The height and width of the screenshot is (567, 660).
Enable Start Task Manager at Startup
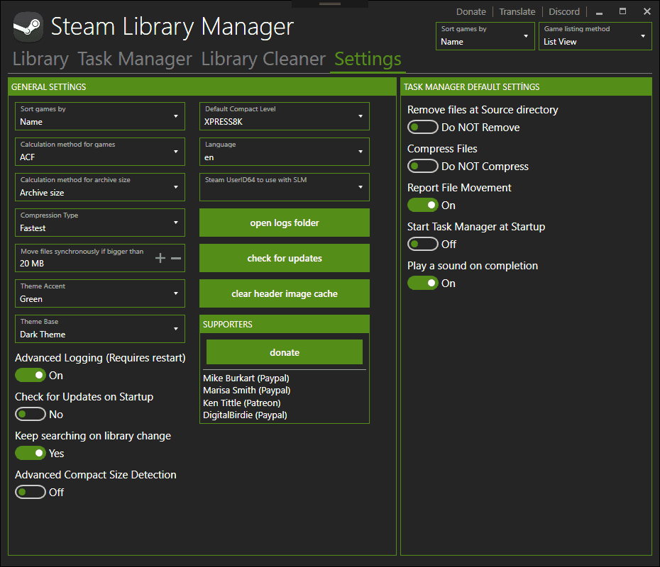point(422,244)
